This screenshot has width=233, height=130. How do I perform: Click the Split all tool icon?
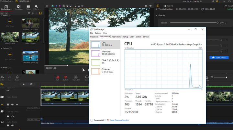pyautogui.click(x=66, y=77)
